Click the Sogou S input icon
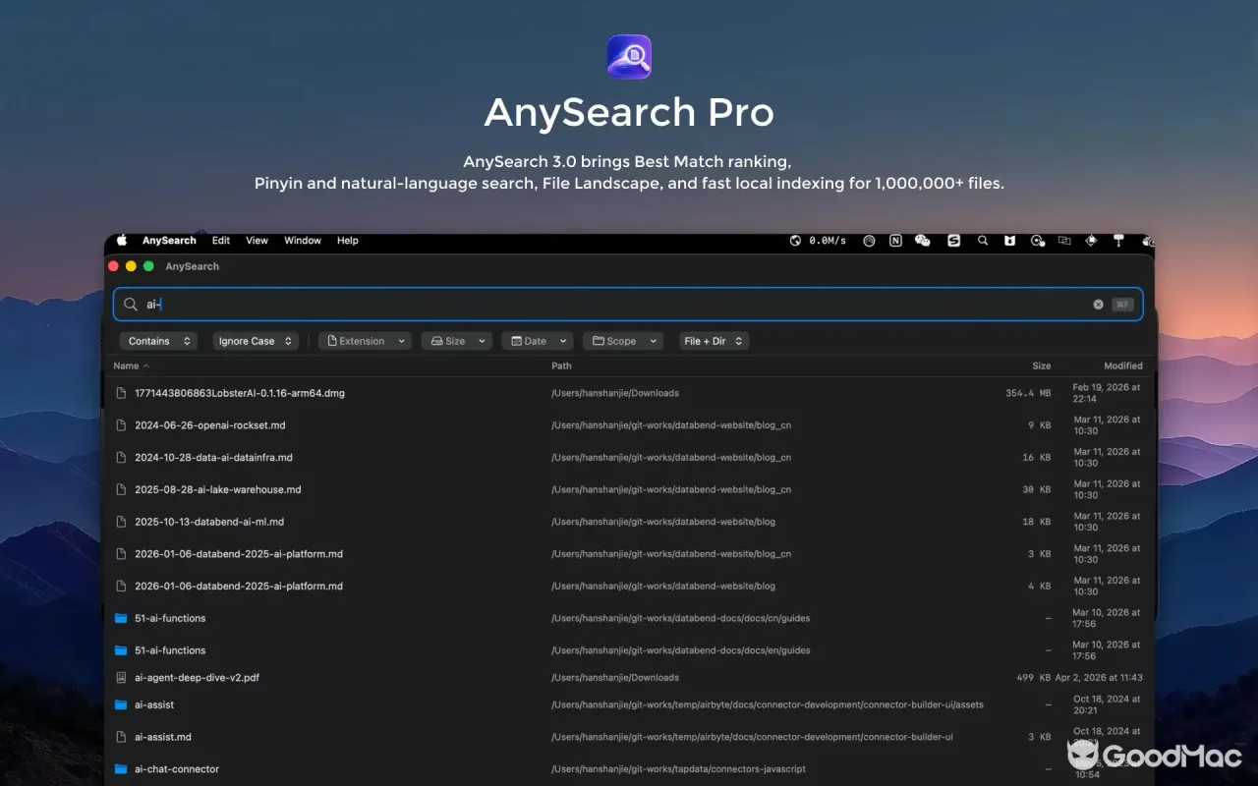This screenshot has height=786, width=1258. [x=953, y=241]
